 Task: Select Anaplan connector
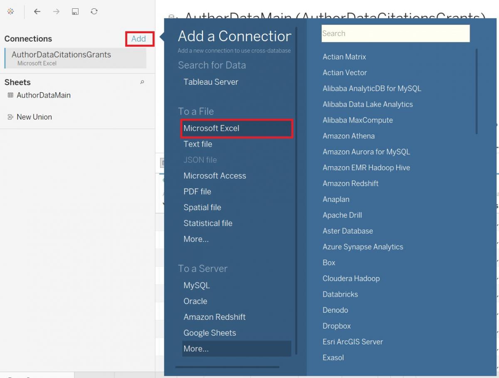[336, 199]
